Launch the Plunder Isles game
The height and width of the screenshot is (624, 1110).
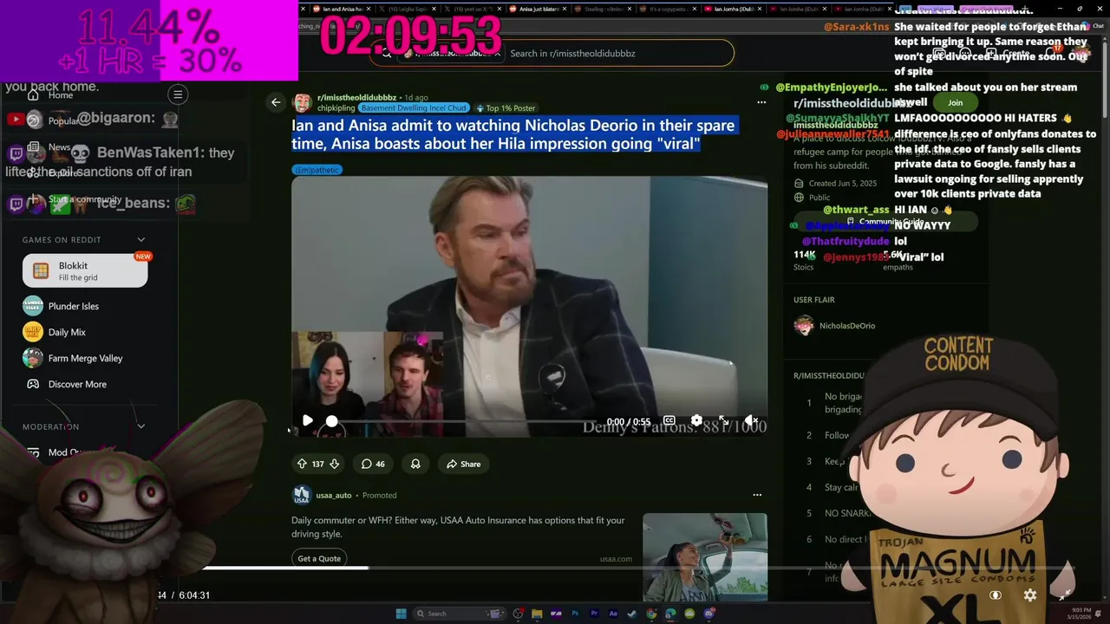click(x=73, y=306)
